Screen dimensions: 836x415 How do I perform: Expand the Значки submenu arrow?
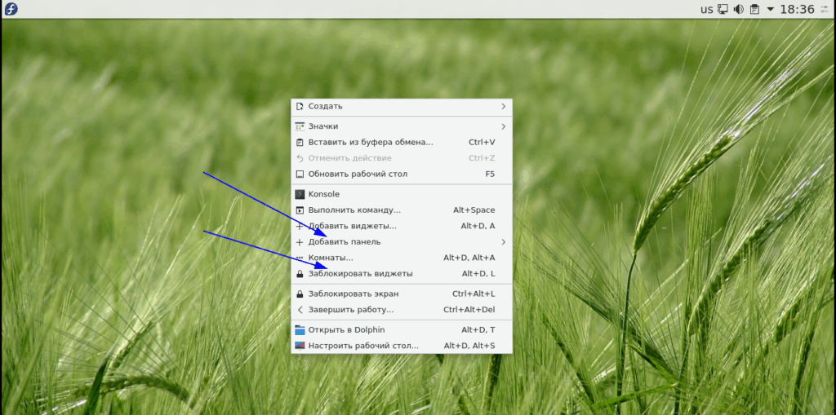[503, 126]
